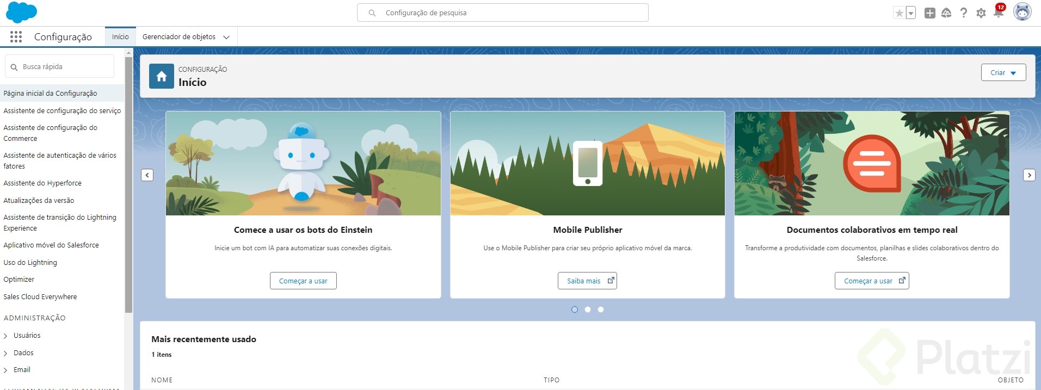
Task: Open the setup gear icon
Action: point(981,13)
